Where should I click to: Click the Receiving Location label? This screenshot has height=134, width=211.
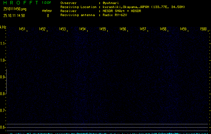(78, 7)
